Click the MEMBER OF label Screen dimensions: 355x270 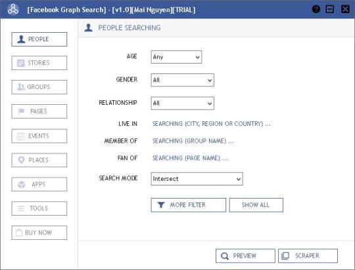click(x=121, y=141)
